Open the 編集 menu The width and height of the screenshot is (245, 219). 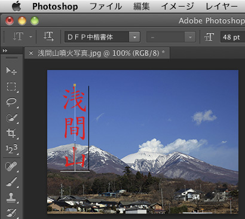[142, 7]
